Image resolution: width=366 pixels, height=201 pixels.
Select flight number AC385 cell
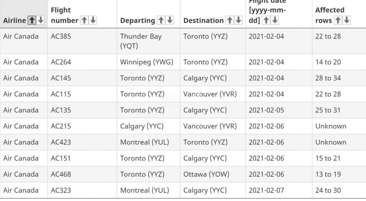(83, 41)
